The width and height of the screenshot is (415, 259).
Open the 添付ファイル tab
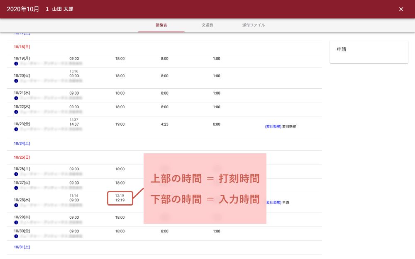coord(254,25)
